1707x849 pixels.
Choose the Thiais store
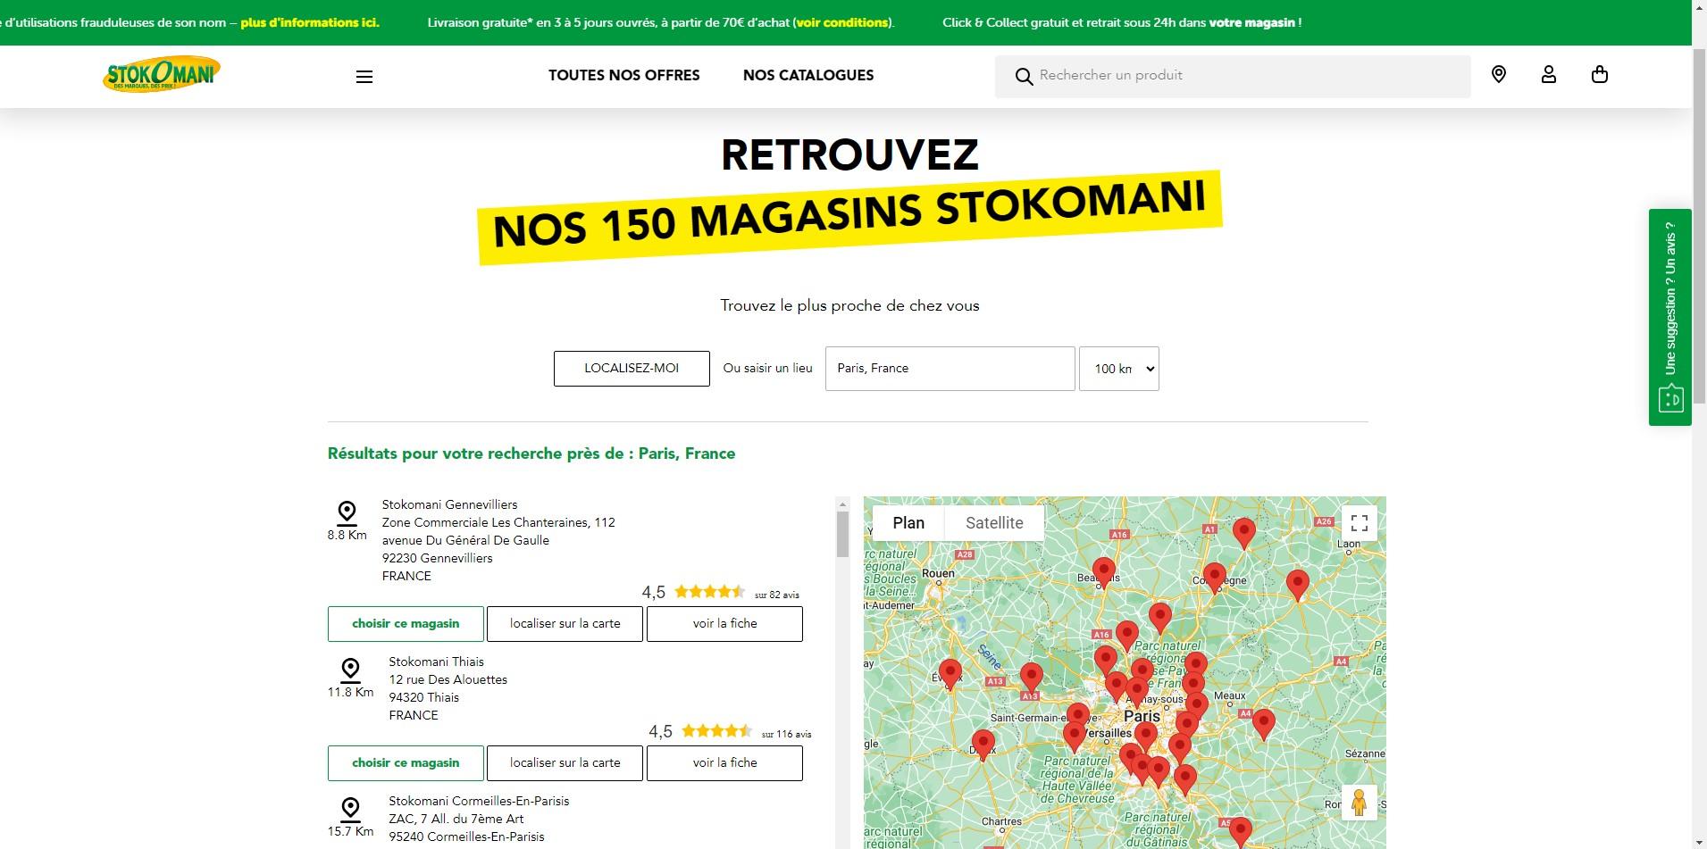coord(406,763)
